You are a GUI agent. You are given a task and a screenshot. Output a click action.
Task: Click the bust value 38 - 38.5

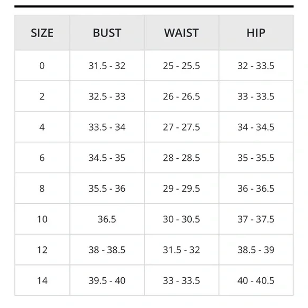[x=107, y=250]
